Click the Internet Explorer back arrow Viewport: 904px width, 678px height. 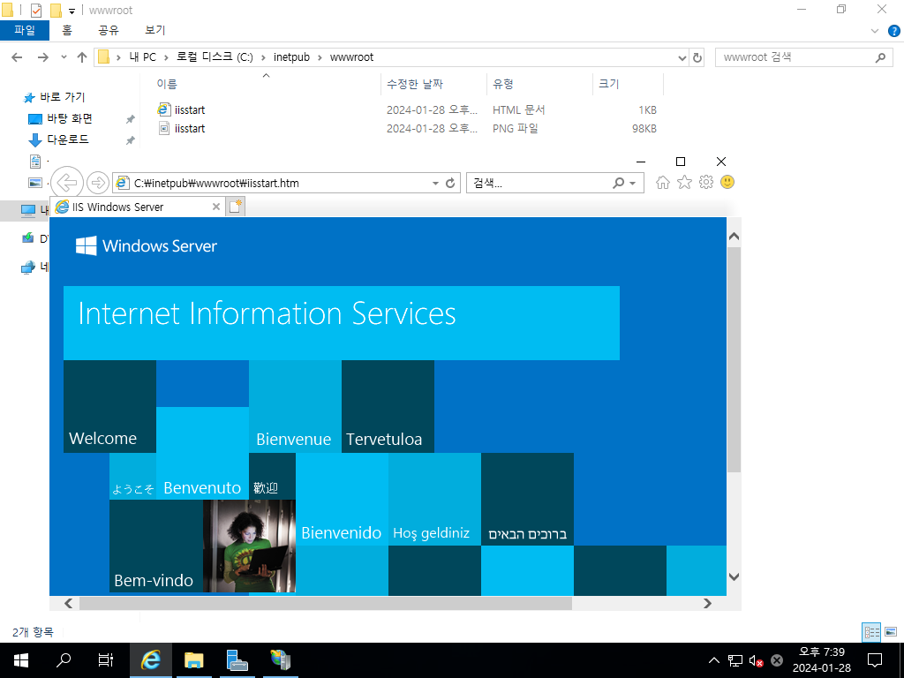coord(67,183)
